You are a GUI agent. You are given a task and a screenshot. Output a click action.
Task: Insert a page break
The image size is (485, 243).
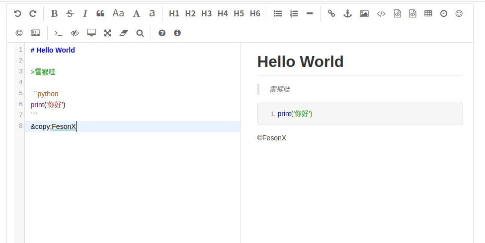(36, 33)
